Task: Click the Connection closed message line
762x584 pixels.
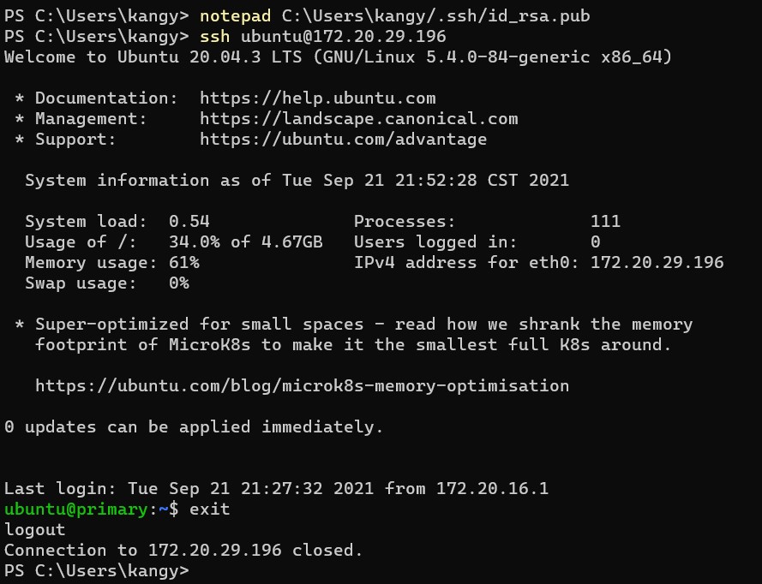Action: pos(183,551)
